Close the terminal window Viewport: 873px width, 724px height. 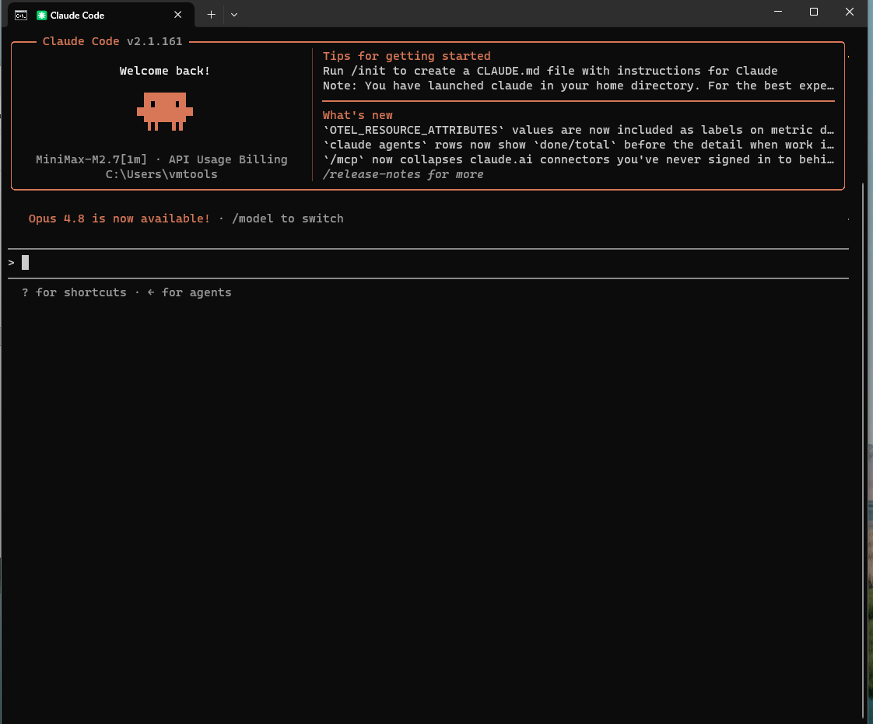click(849, 12)
